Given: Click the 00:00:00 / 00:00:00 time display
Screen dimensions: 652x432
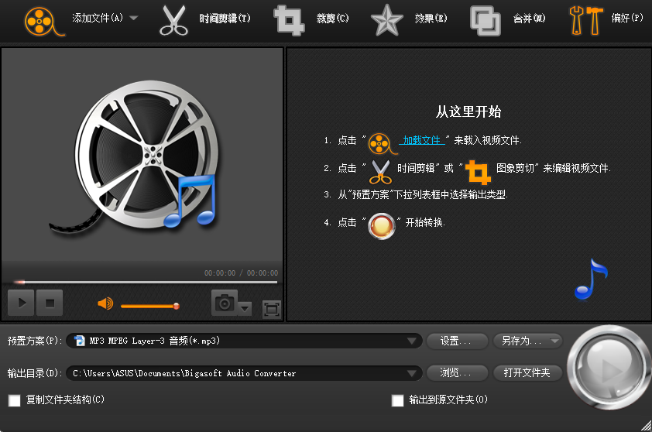Looking at the screenshot, I should [241, 273].
